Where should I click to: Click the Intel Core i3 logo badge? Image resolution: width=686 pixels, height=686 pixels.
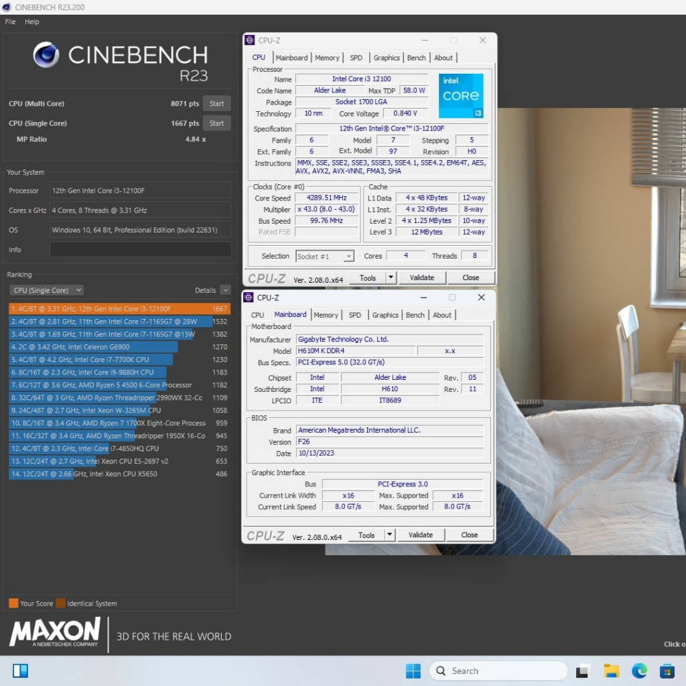461,96
